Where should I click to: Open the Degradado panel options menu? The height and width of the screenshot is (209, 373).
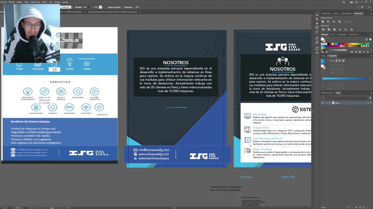coord(371,56)
